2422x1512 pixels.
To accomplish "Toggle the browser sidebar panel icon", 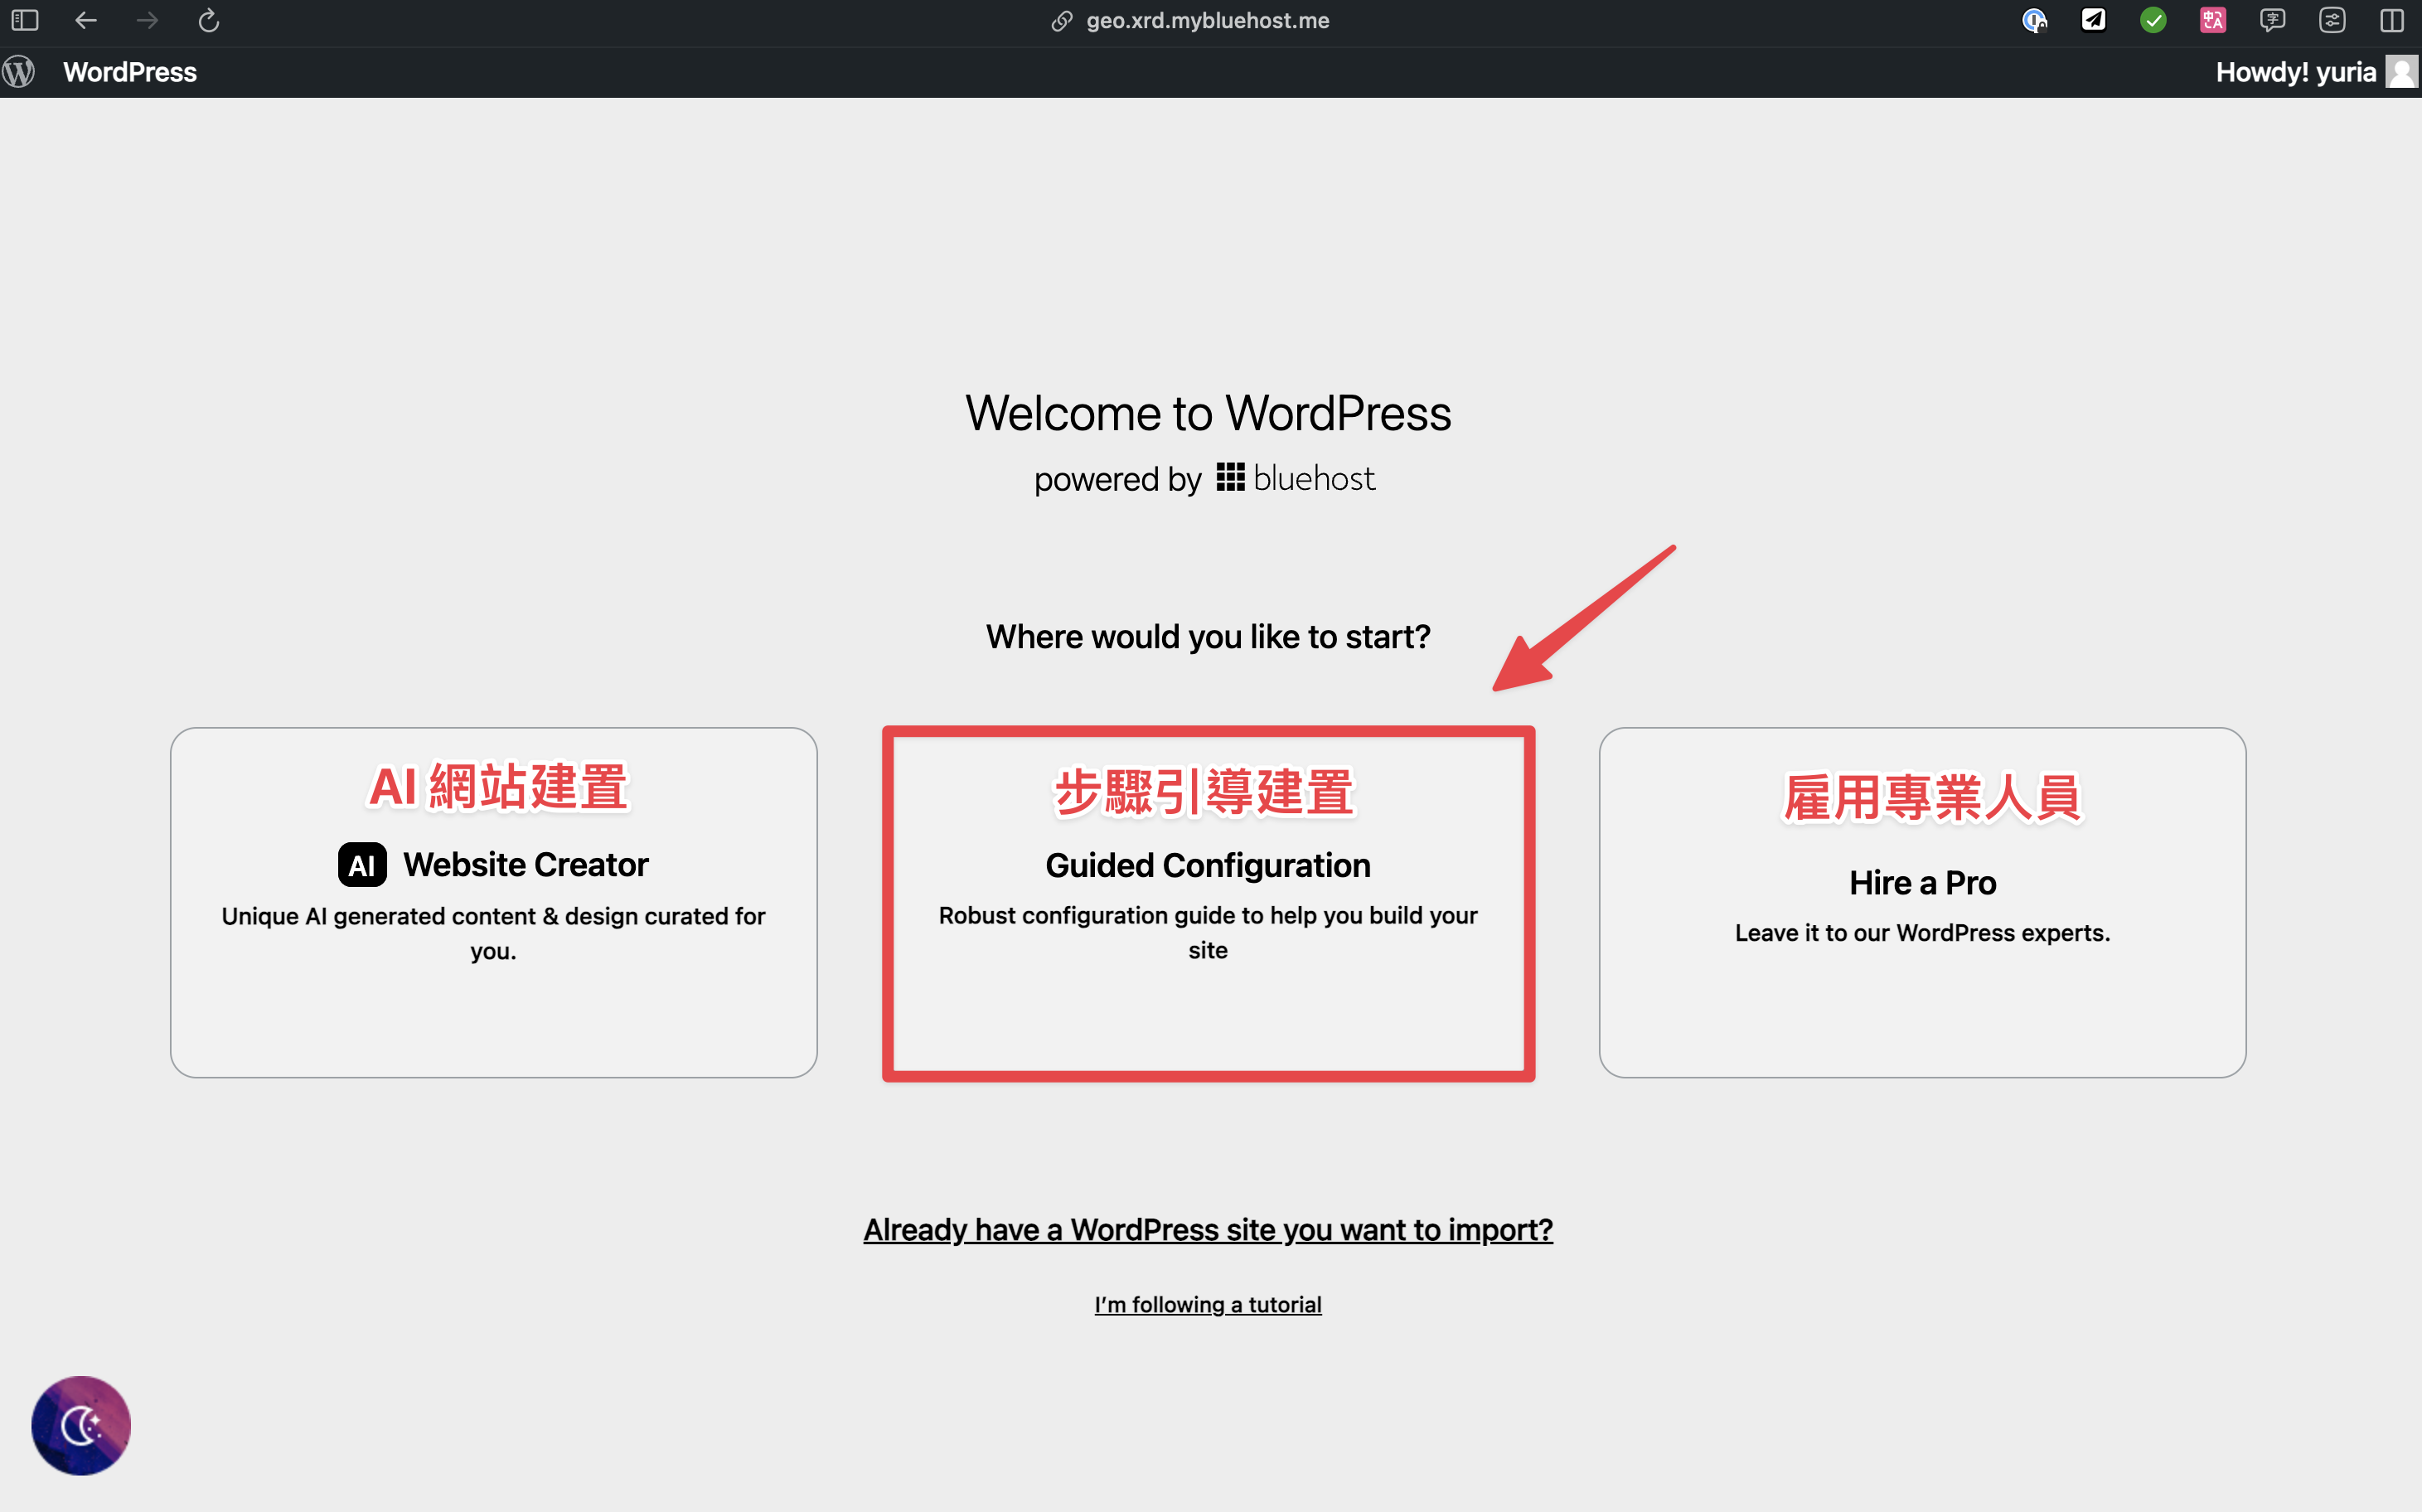I will (25, 20).
